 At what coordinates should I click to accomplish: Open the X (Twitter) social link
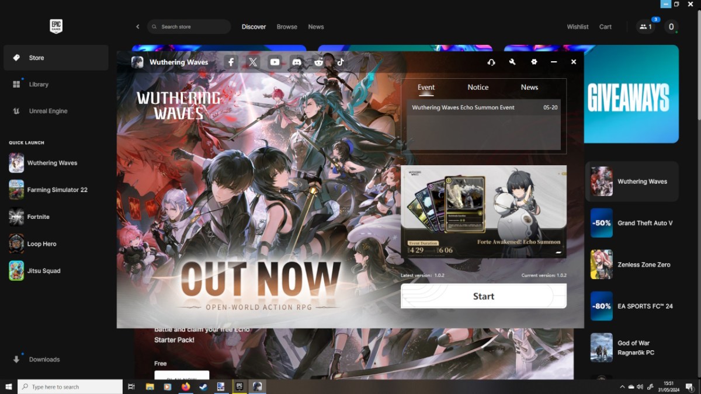click(252, 62)
